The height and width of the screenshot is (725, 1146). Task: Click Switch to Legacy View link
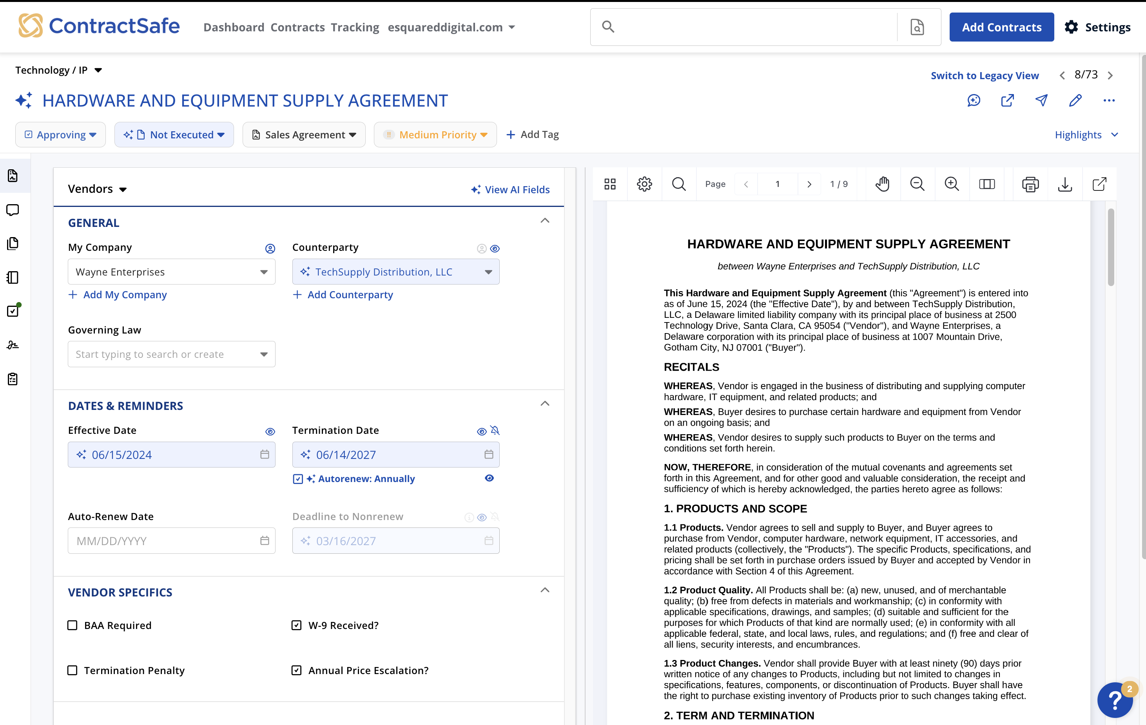pyautogui.click(x=985, y=75)
